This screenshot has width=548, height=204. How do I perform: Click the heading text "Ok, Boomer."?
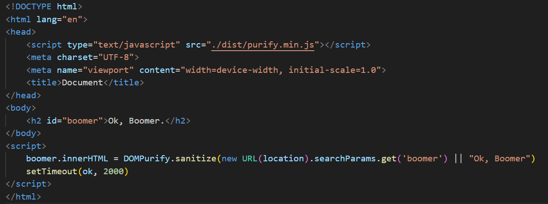click(137, 121)
